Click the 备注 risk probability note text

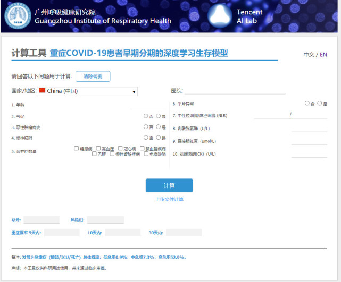point(99,257)
